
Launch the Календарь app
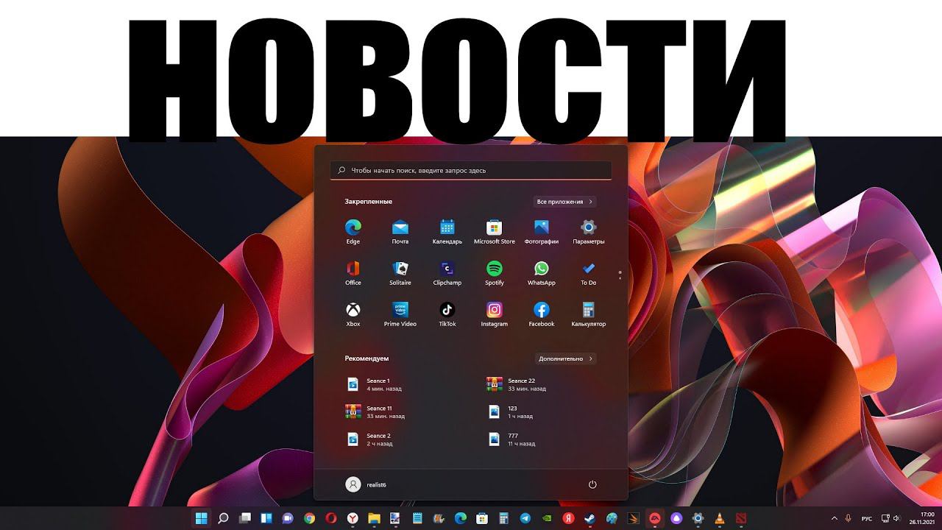(447, 231)
